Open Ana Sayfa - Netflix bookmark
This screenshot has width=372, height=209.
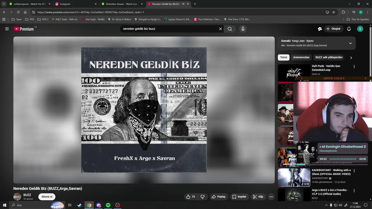tap(93, 19)
